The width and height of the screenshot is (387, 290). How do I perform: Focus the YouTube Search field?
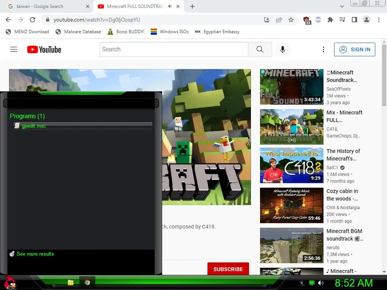point(174,49)
